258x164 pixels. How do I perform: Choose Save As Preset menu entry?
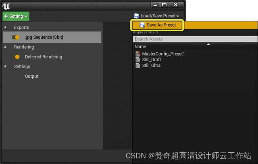pos(157,25)
